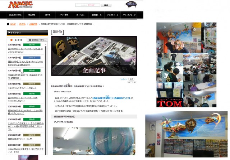Click the olive tag above the Making Magic link
Image resolution: width=230 pixels, height=160 pixels.
(x=32, y=145)
